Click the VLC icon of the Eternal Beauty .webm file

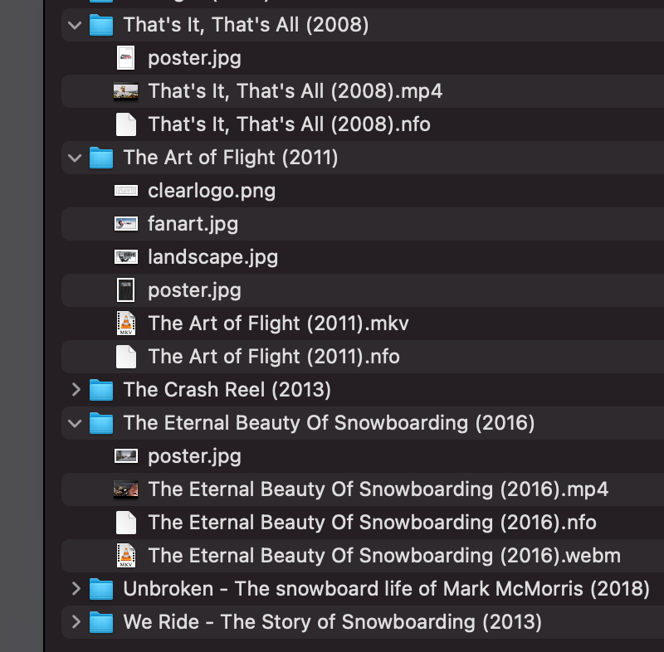(125, 556)
